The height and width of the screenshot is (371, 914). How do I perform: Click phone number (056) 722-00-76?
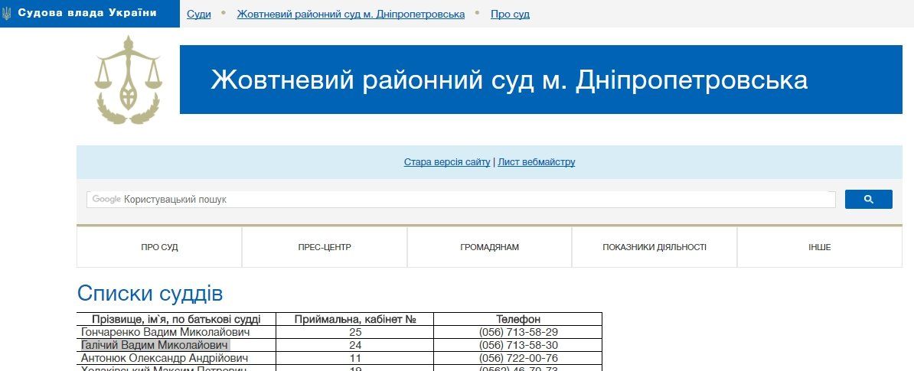[518, 357]
